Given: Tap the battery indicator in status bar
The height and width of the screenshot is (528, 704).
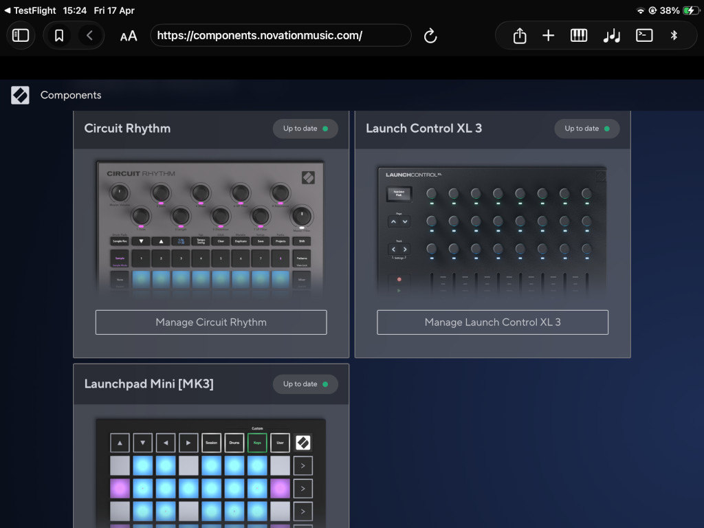Looking at the screenshot, I should 690,10.
